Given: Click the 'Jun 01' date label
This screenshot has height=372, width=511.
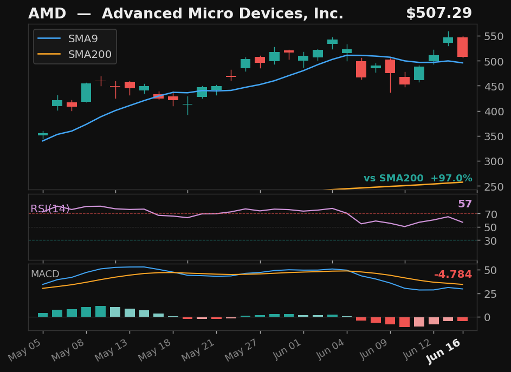Looking at the screenshot, I should 287,349.
